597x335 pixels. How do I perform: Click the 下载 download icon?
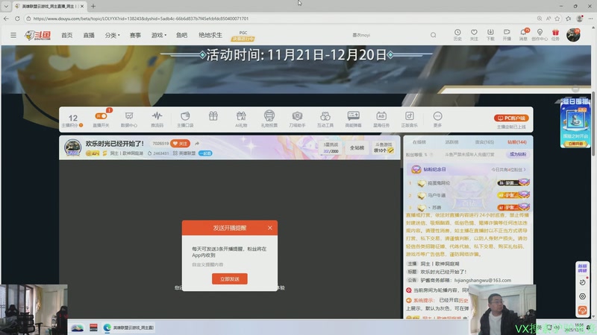click(x=490, y=35)
